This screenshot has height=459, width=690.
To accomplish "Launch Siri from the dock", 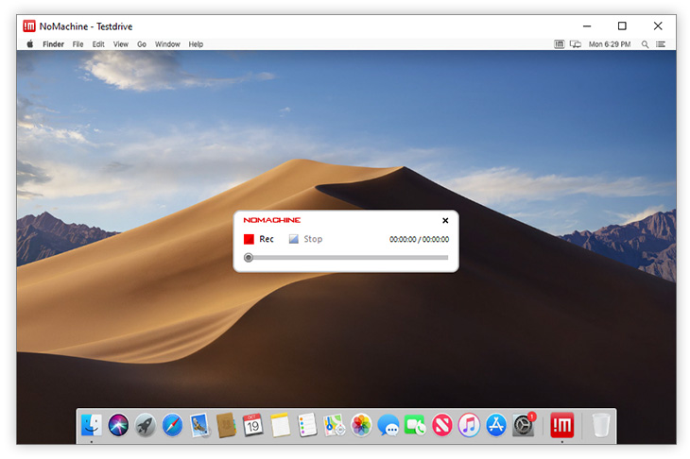I will coord(118,425).
